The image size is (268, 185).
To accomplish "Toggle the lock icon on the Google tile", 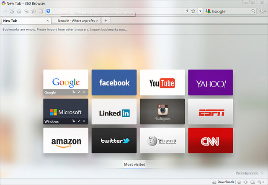I will (x=74, y=92).
